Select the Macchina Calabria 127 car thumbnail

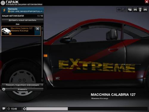(x=6, y=31)
